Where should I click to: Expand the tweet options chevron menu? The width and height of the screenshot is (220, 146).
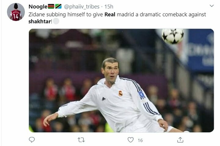point(211,6)
